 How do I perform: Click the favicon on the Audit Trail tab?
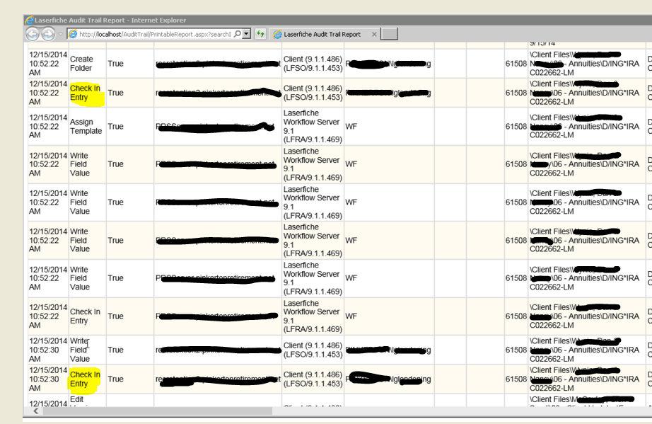coord(277,35)
